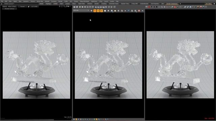
Task: Open the Edit menu
Action: [x=6, y=1]
